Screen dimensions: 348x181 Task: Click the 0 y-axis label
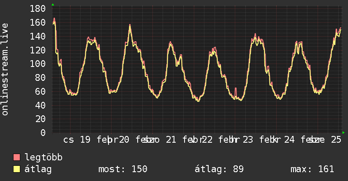click(x=43, y=133)
